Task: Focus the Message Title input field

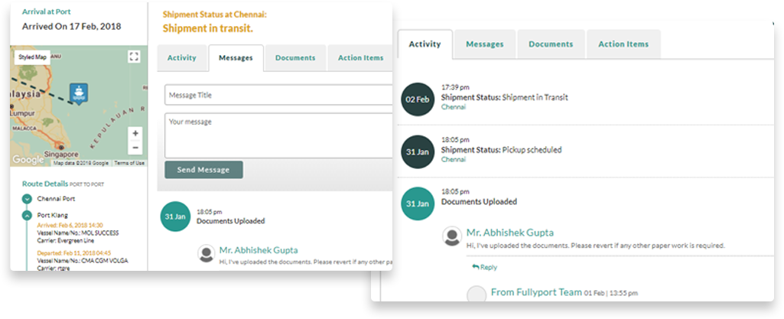Action: point(278,95)
